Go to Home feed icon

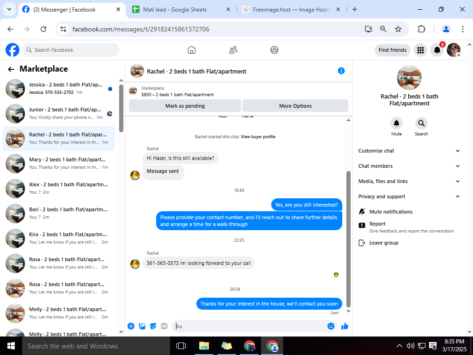point(192,50)
